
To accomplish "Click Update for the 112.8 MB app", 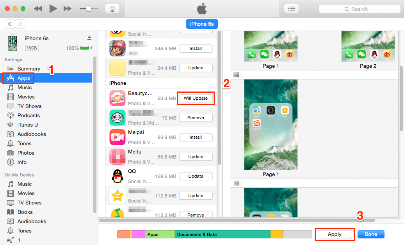I will (196, 196).
